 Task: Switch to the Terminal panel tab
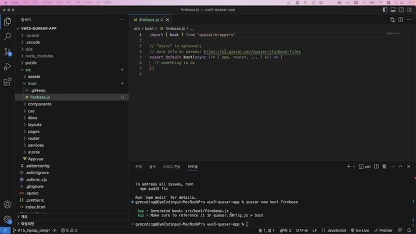pos(192,166)
